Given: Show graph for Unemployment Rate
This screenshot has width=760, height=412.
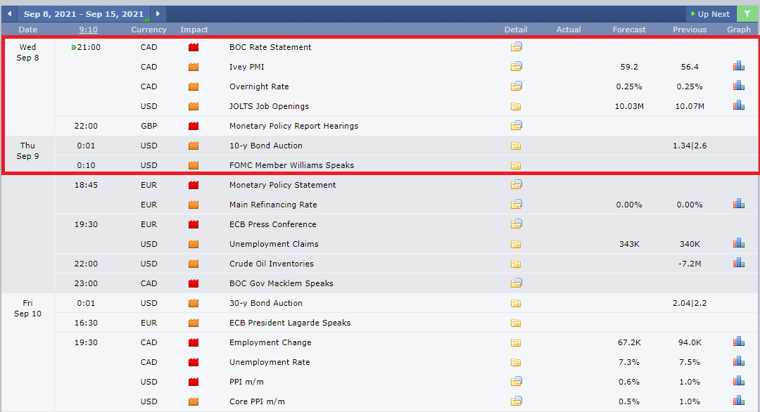Looking at the screenshot, I should [x=739, y=361].
